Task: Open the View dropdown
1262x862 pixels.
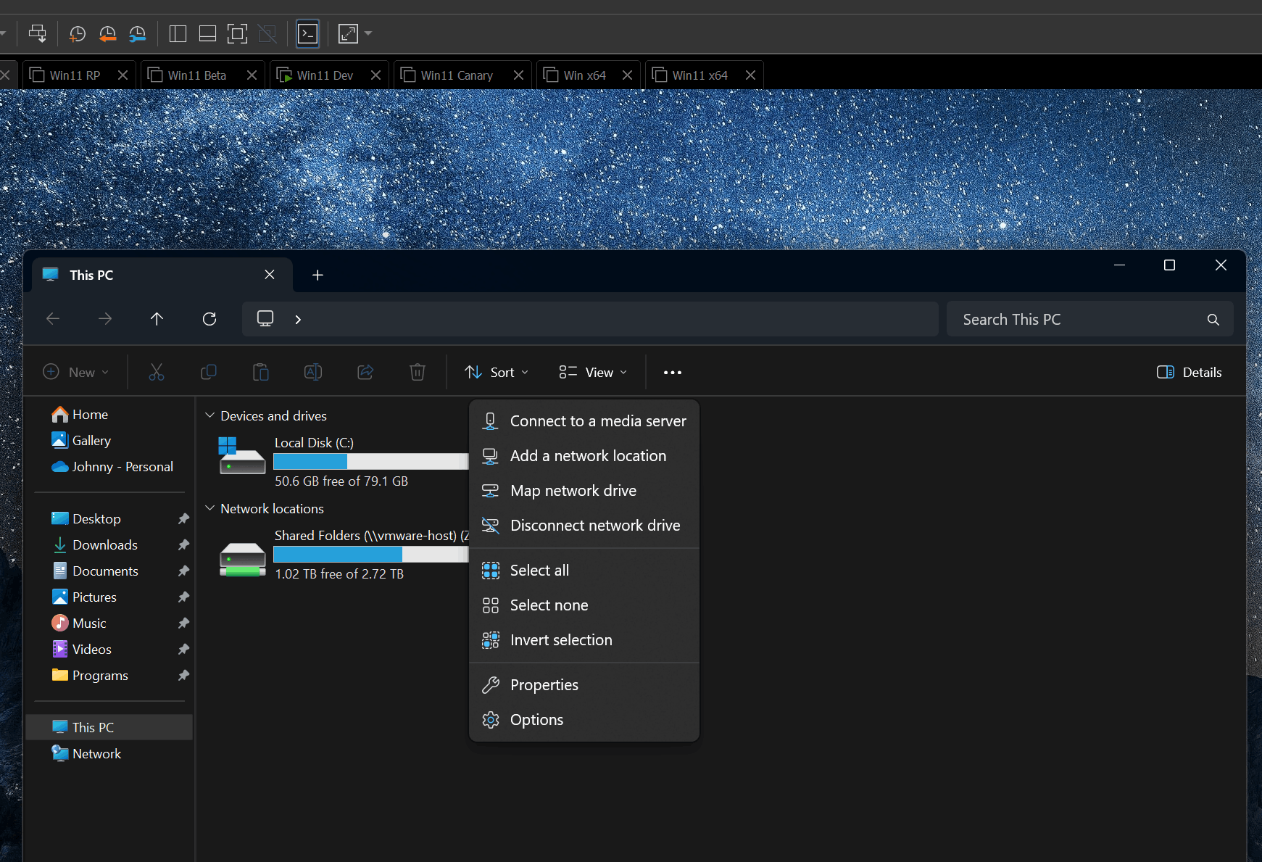Action: 593,373
